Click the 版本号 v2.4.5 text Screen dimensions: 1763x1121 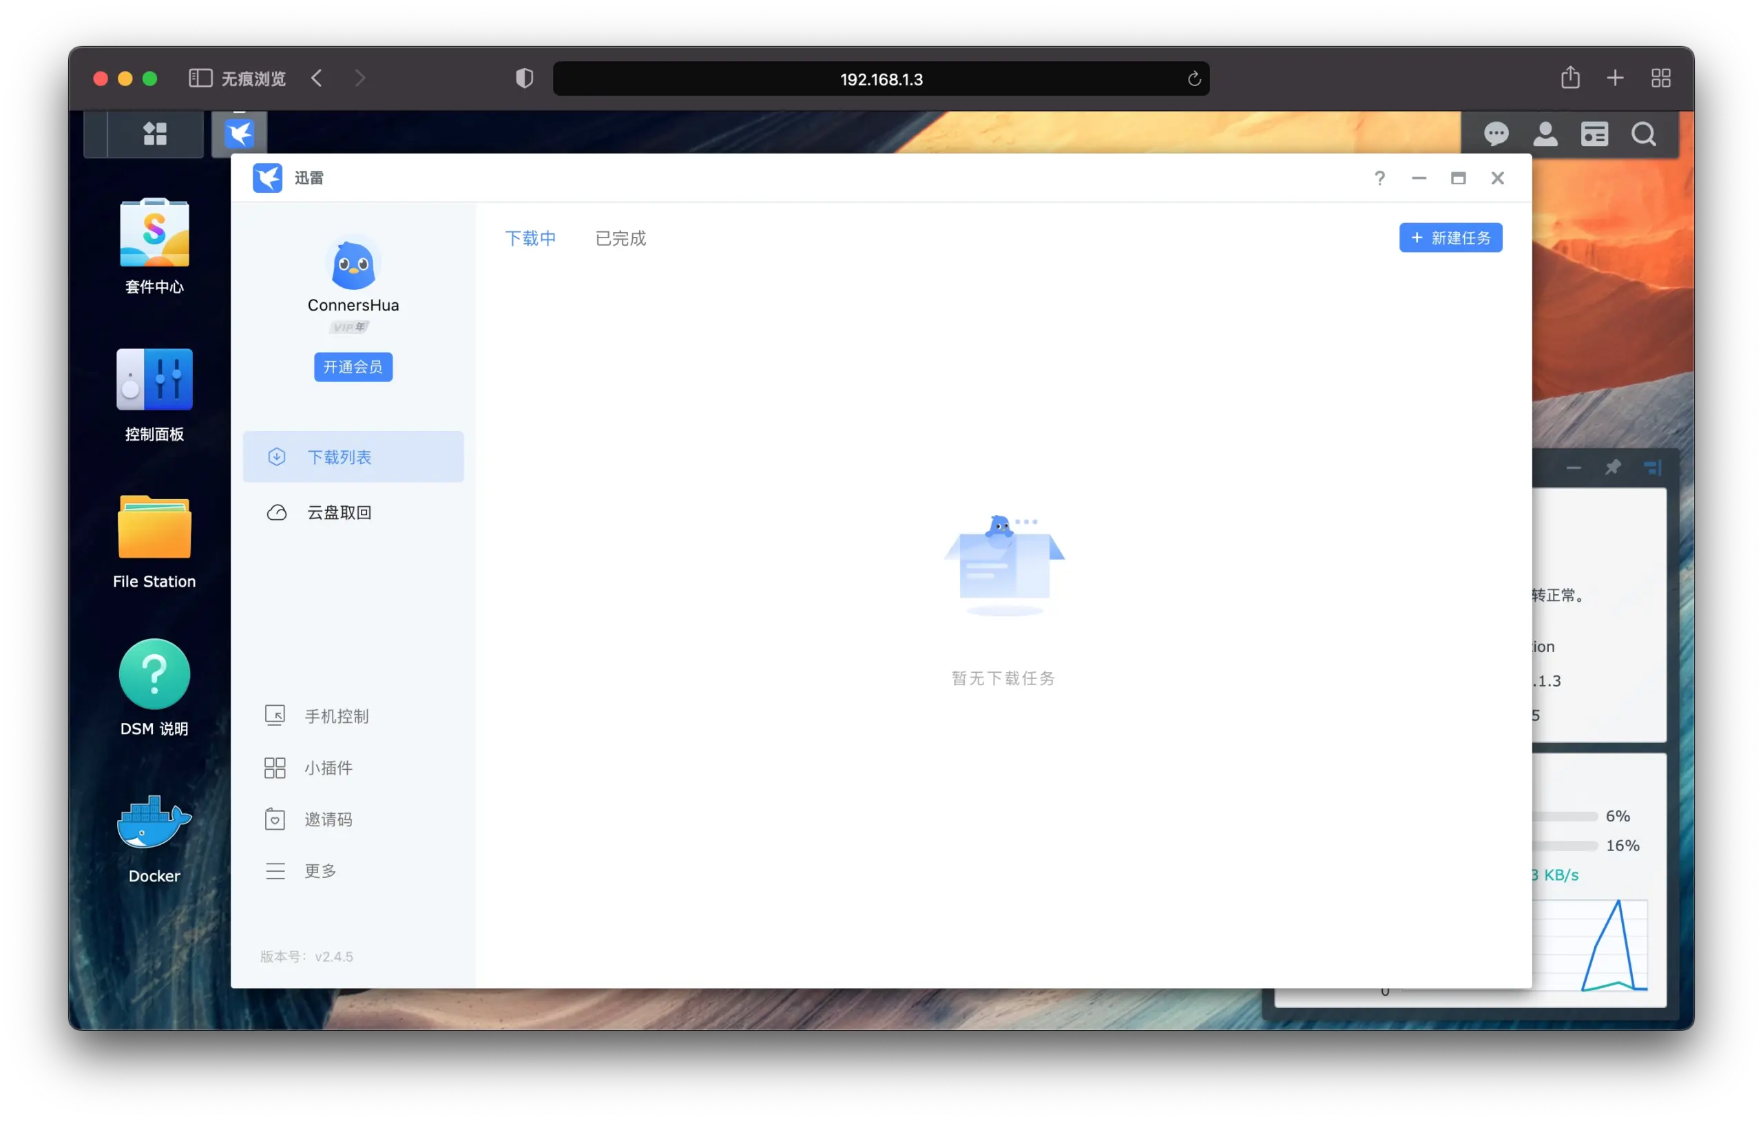coord(306,957)
